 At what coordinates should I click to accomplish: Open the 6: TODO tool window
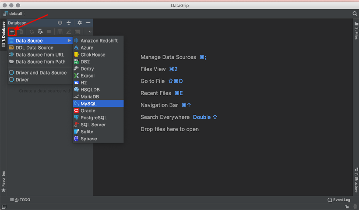(20, 200)
